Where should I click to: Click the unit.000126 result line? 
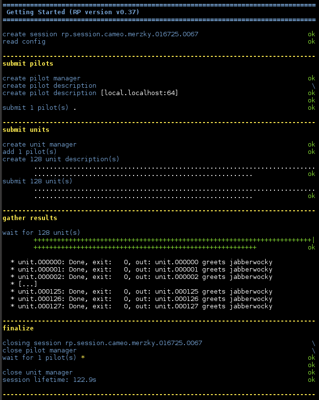pos(141,299)
